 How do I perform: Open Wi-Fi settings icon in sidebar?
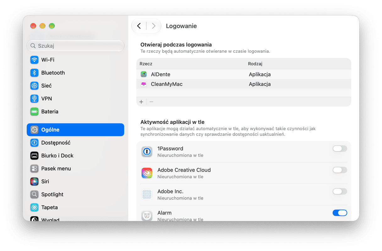pos(34,60)
